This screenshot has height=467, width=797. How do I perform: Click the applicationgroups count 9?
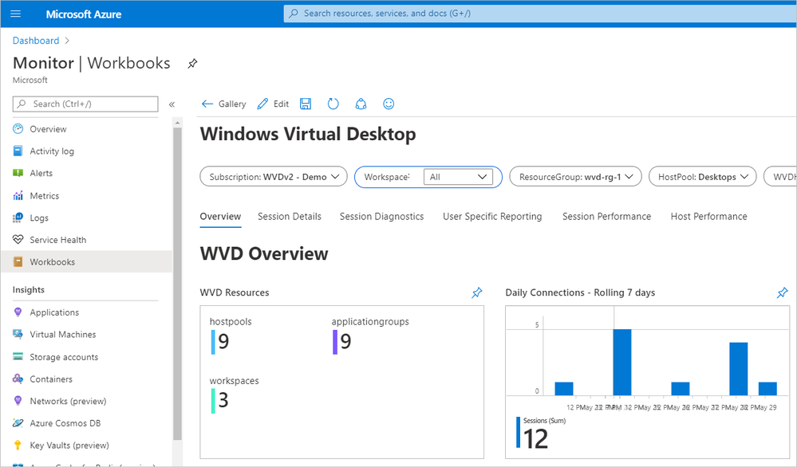click(x=345, y=342)
